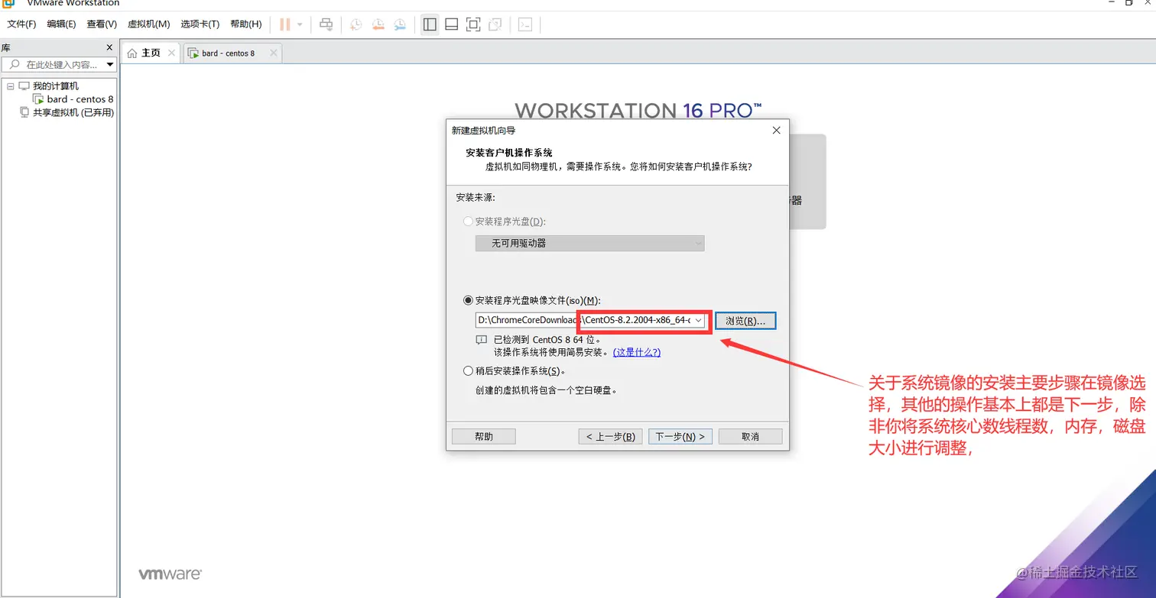This screenshot has width=1156, height=598.
Task: Click the info icon beside 已检测到 CentOS 8
Action: point(481,339)
